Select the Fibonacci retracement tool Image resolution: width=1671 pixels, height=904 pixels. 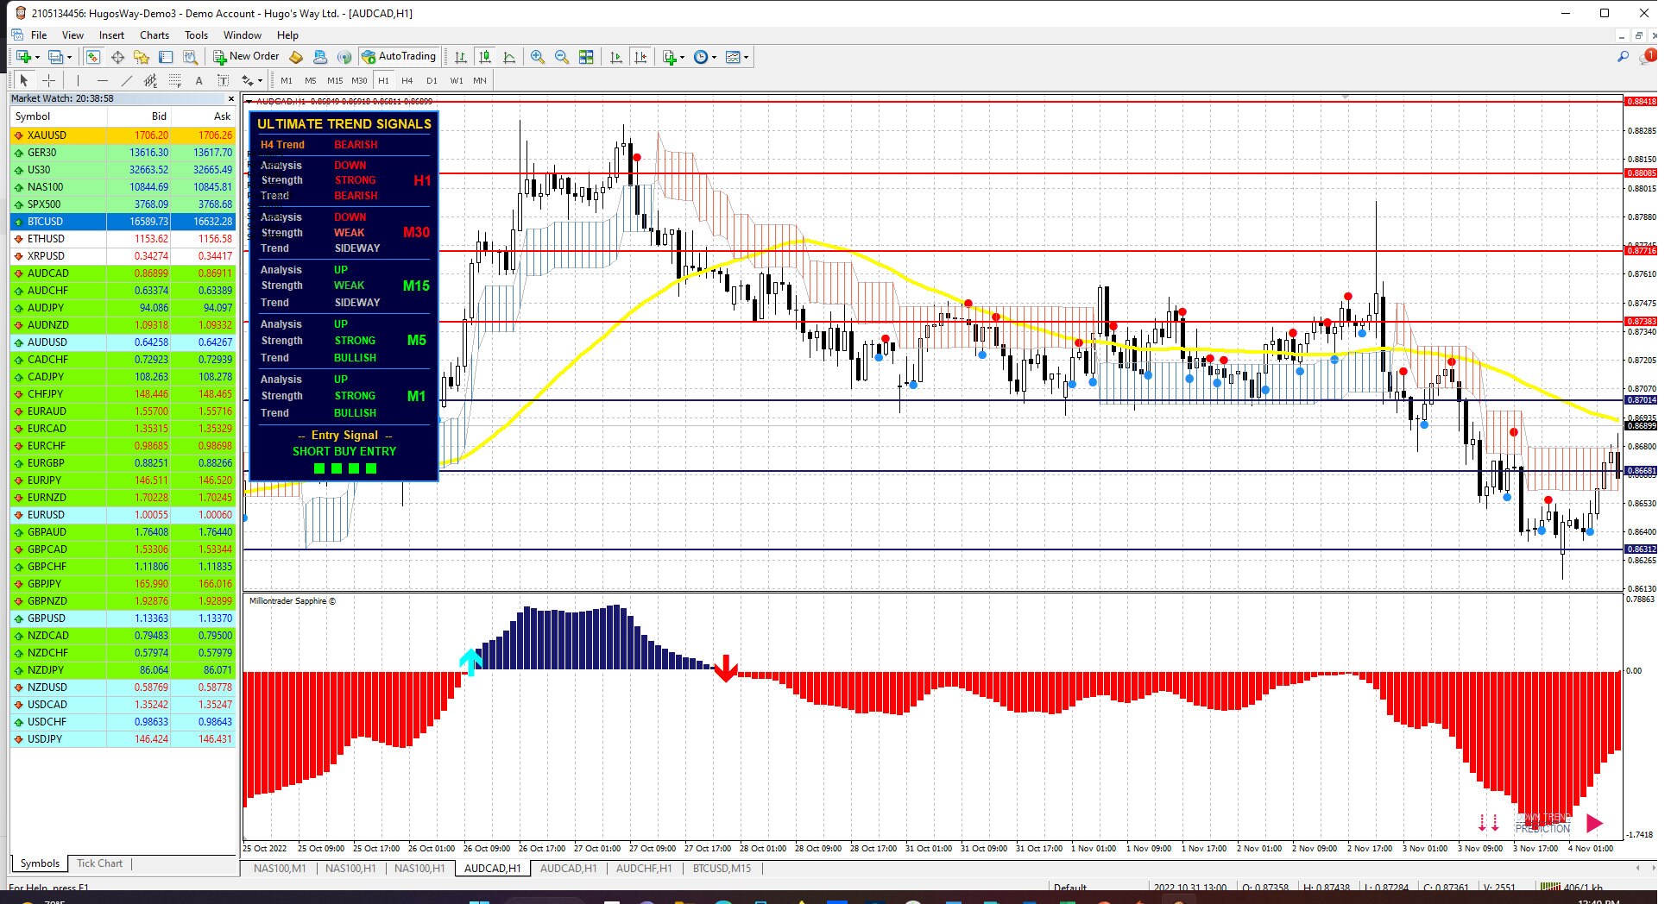coord(173,80)
